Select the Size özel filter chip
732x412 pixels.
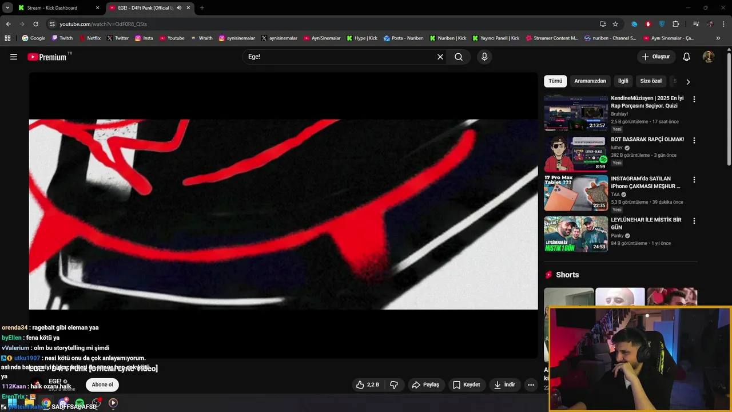tap(651, 81)
